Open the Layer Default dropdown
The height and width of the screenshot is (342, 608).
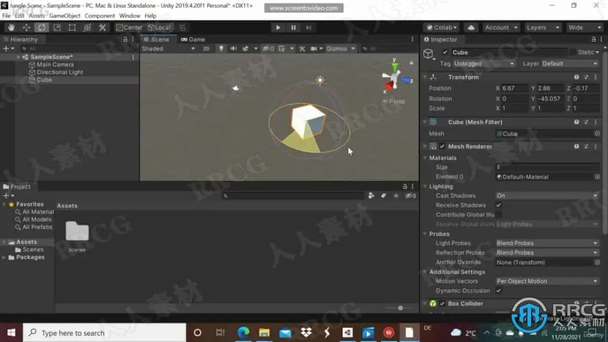(571, 64)
